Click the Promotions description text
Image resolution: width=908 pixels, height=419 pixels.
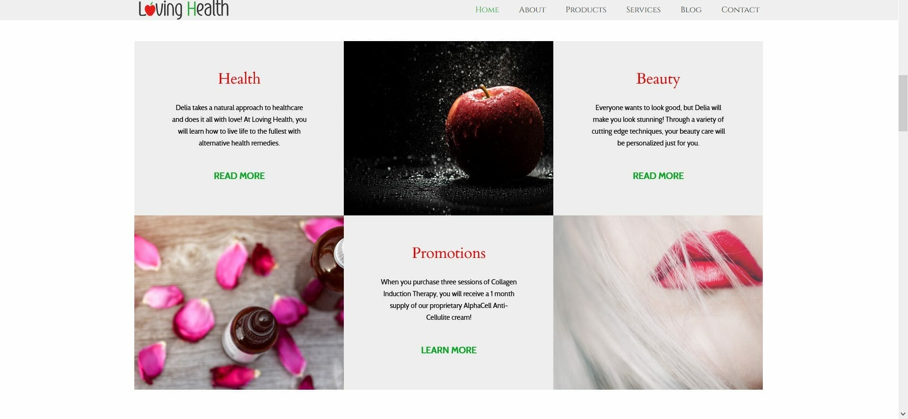448,299
